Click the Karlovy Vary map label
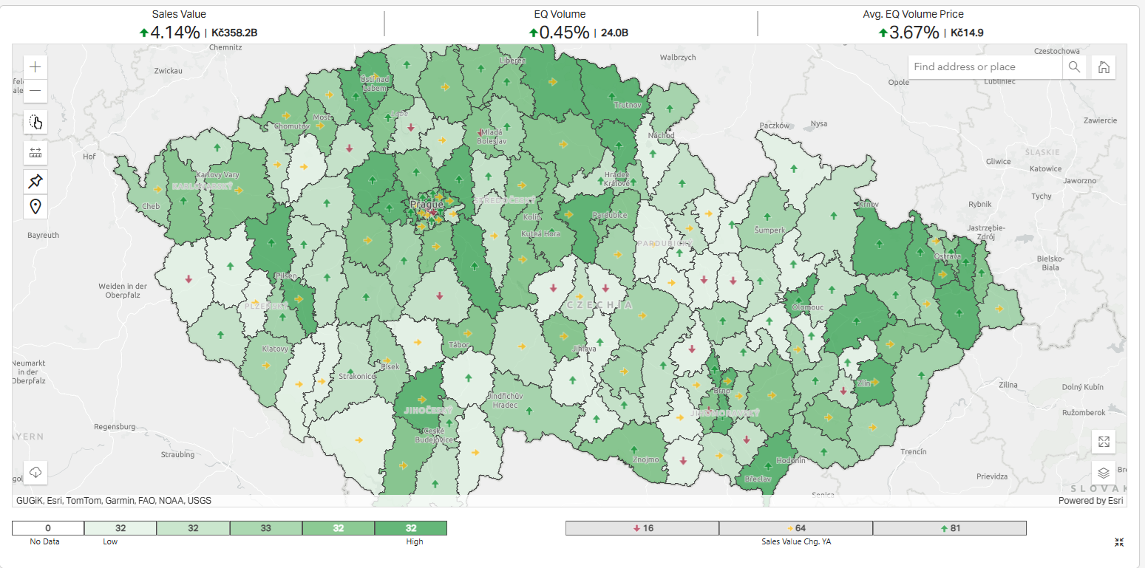 pyautogui.click(x=218, y=175)
